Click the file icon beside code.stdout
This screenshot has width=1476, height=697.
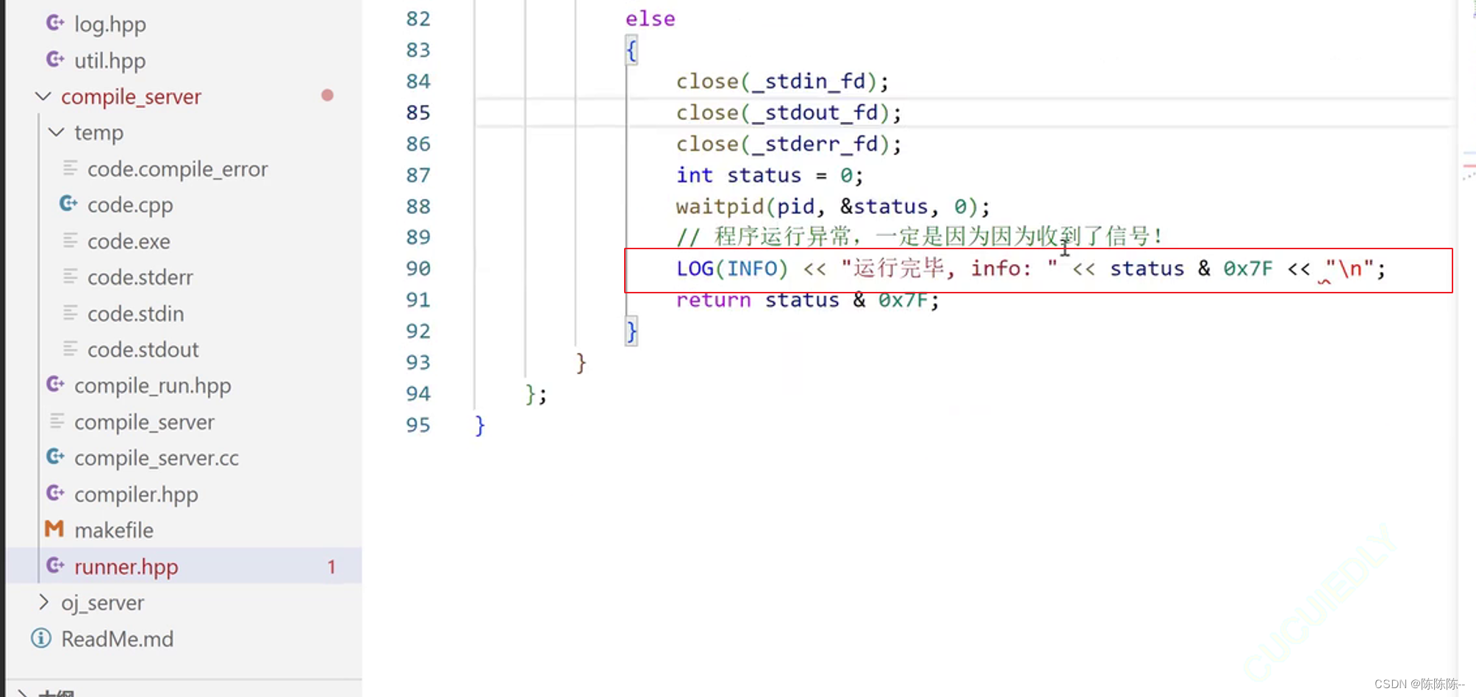tap(70, 348)
